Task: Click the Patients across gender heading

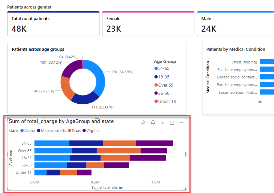Action: point(29,7)
